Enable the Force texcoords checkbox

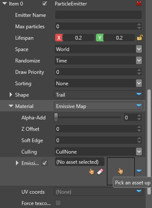coord(58,203)
